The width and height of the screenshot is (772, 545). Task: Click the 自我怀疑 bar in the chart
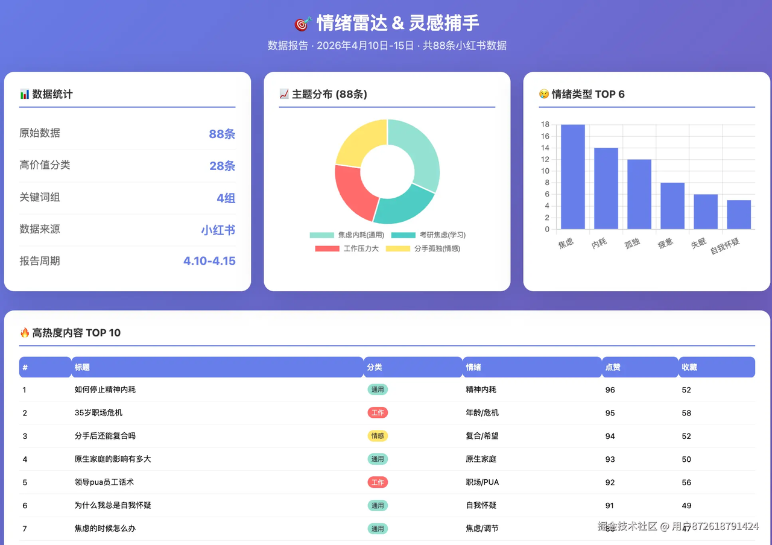click(x=739, y=215)
